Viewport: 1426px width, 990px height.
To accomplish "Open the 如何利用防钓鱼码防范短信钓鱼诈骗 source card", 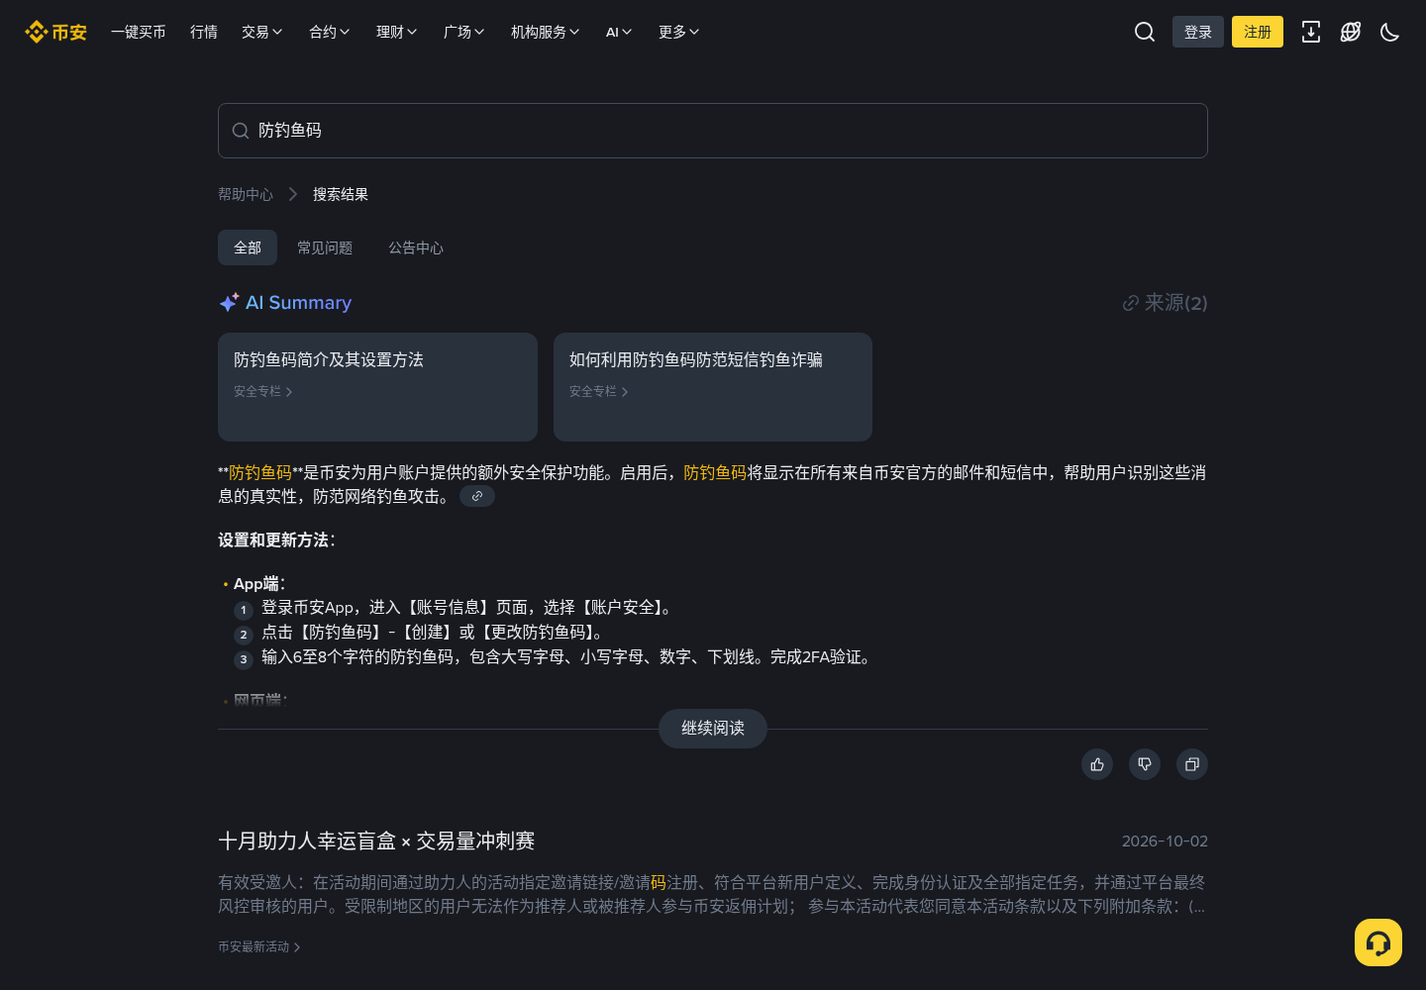I will click(713, 387).
